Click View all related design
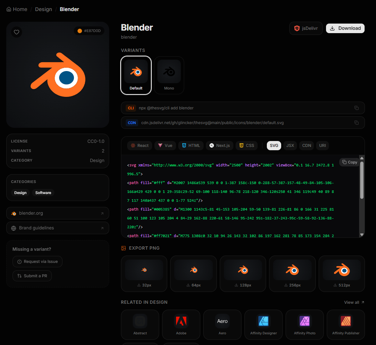The image size is (376, 345). coord(354,302)
